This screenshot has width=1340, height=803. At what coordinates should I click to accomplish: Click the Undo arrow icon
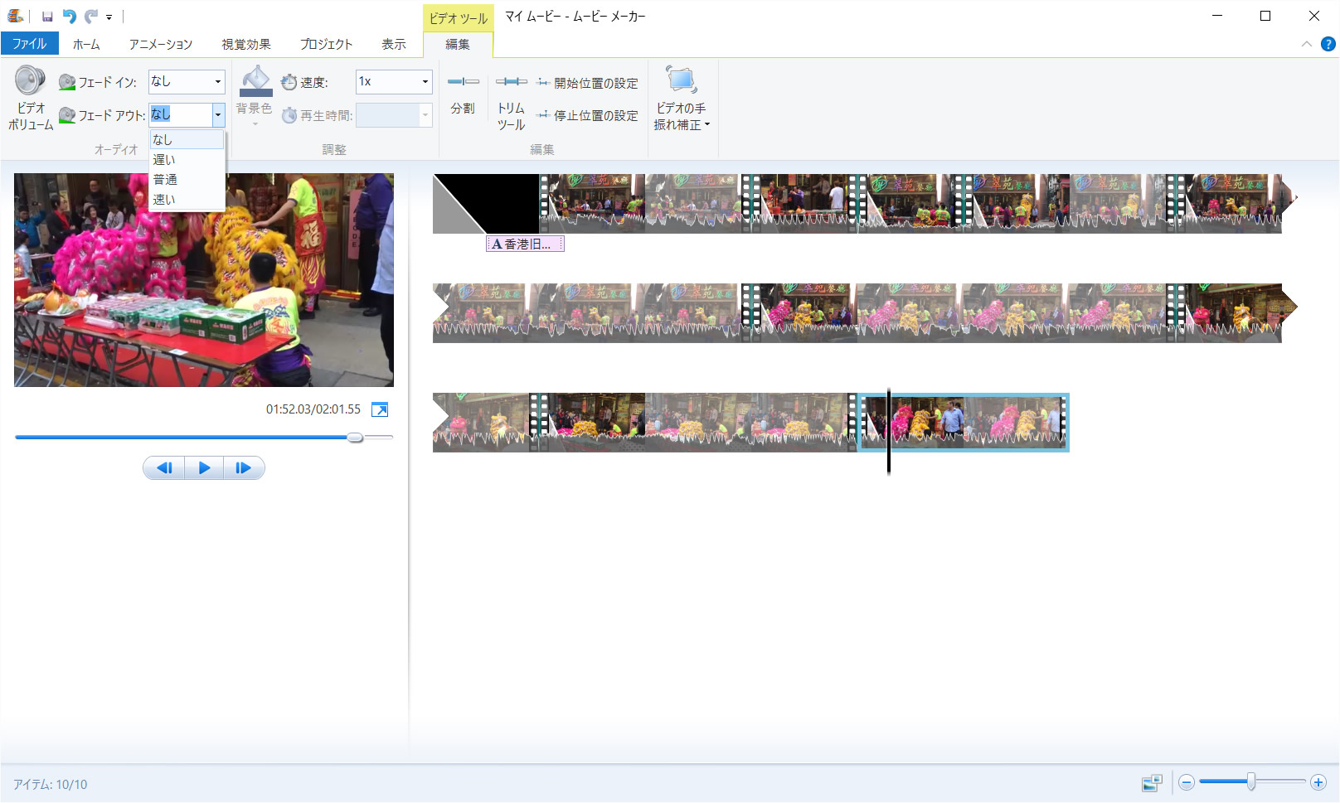click(x=69, y=17)
